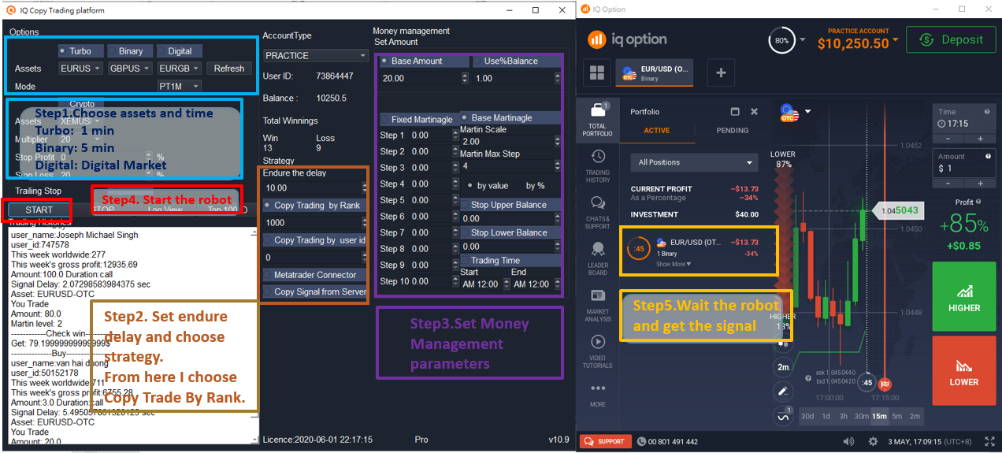Select the EUR/USD Binary asset tab
The width and height of the screenshot is (1002, 453).
(x=655, y=72)
